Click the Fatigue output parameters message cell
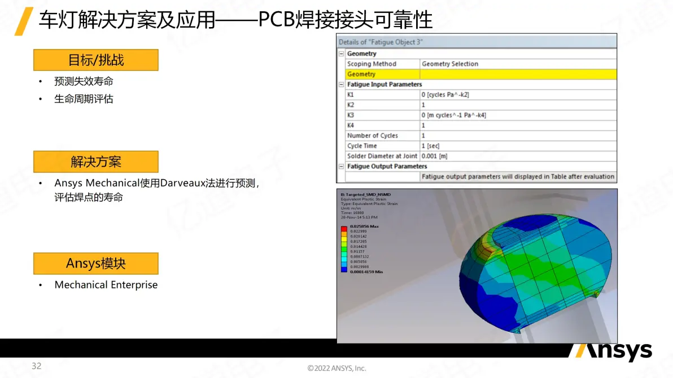673x378 pixels. [x=518, y=176]
